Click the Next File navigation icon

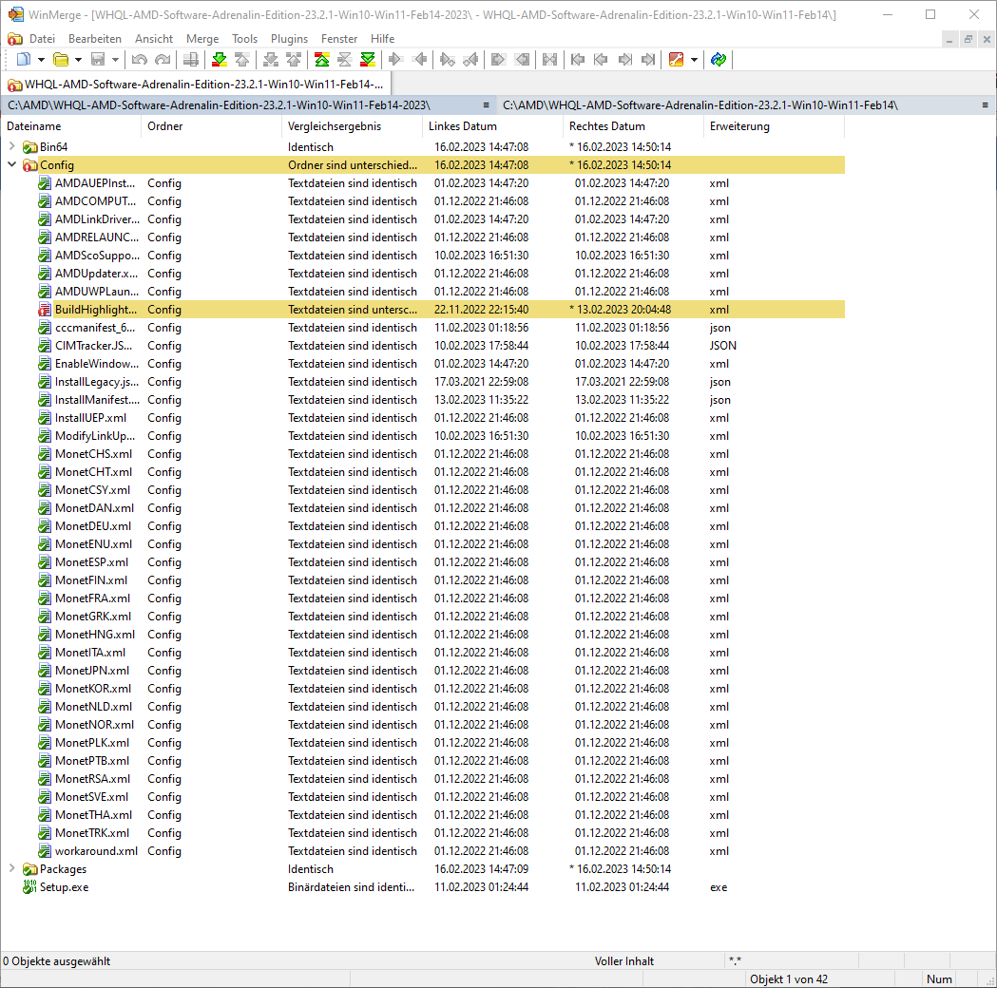point(625,60)
